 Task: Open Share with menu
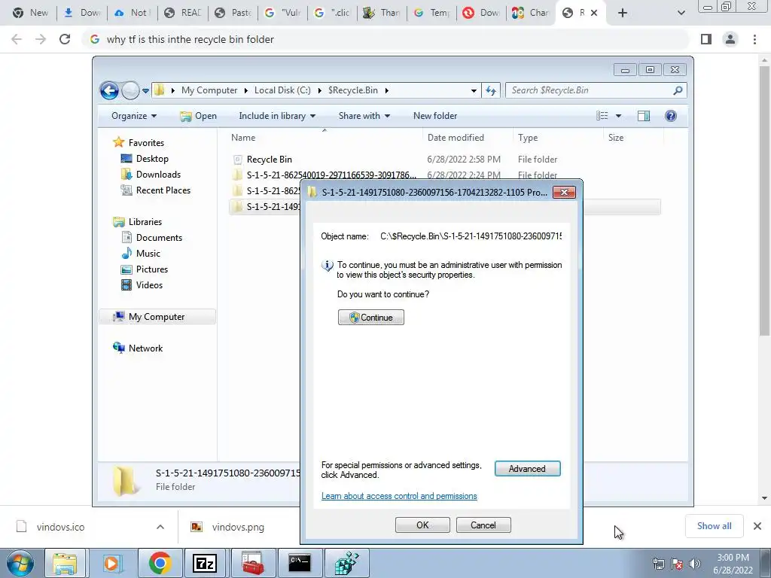pyautogui.click(x=364, y=116)
